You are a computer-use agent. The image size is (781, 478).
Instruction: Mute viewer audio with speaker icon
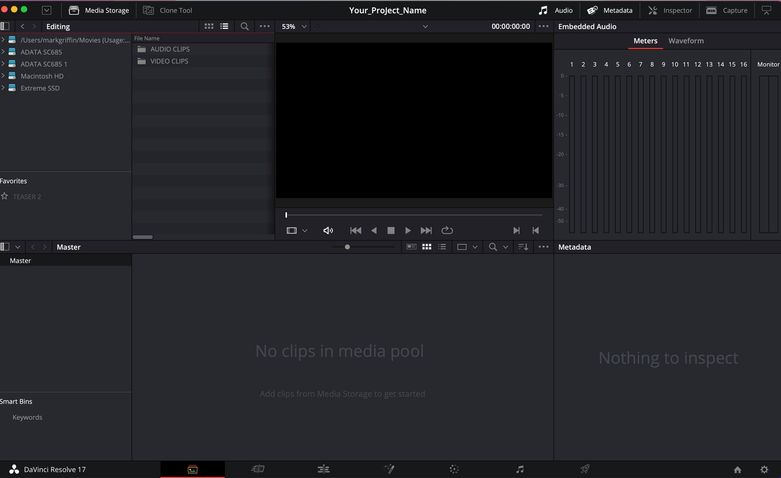click(328, 230)
